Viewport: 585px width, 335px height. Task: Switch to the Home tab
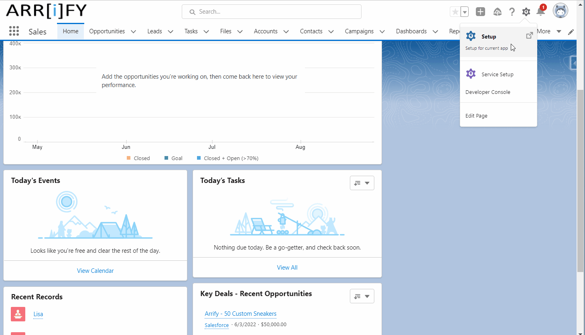71,31
